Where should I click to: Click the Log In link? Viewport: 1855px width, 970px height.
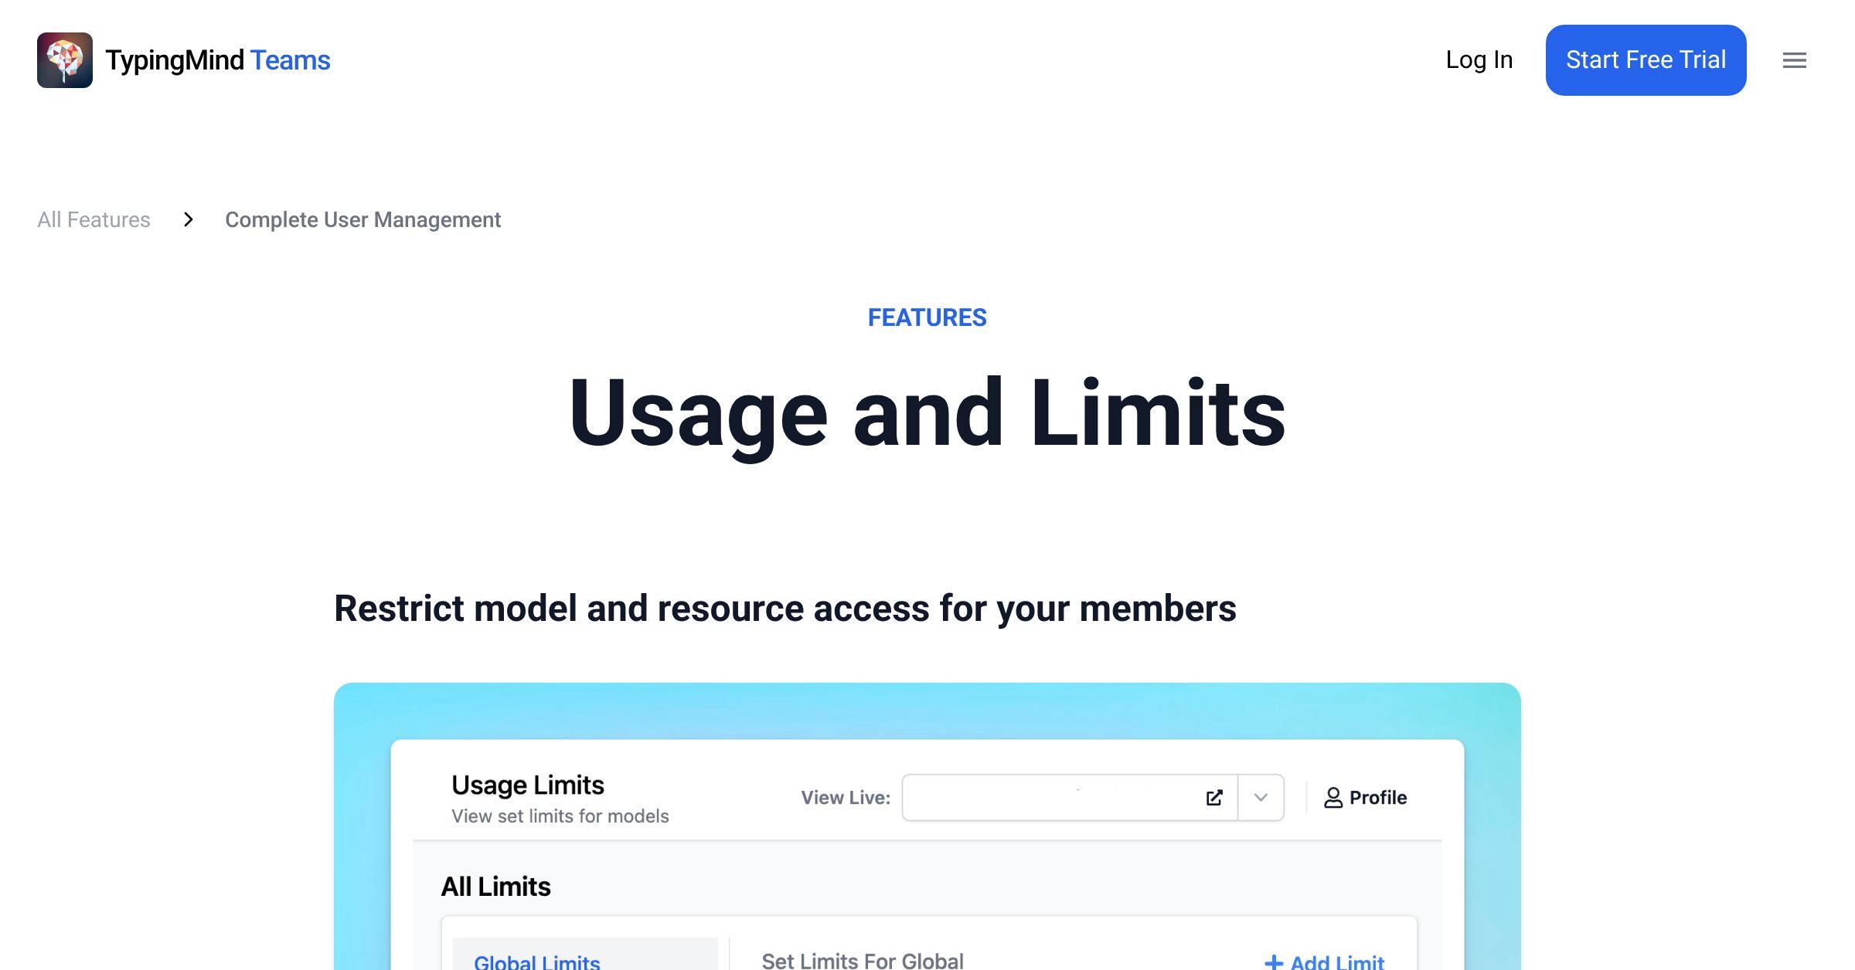(x=1479, y=59)
